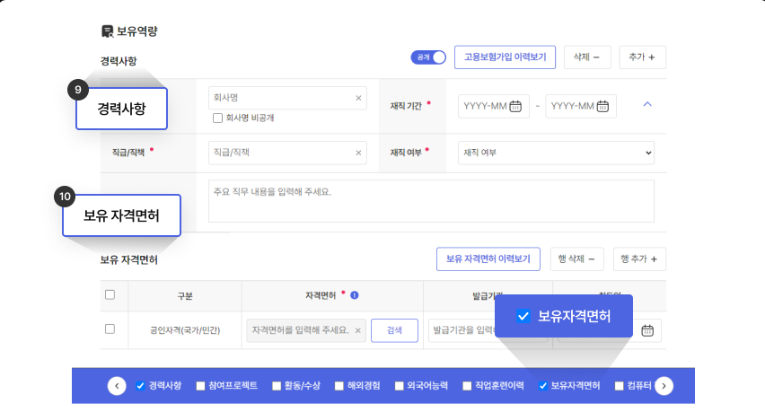Click the 자격면허를 입력해 주세요 input
This screenshot has width=765, height=412.
tap(306, 330)
